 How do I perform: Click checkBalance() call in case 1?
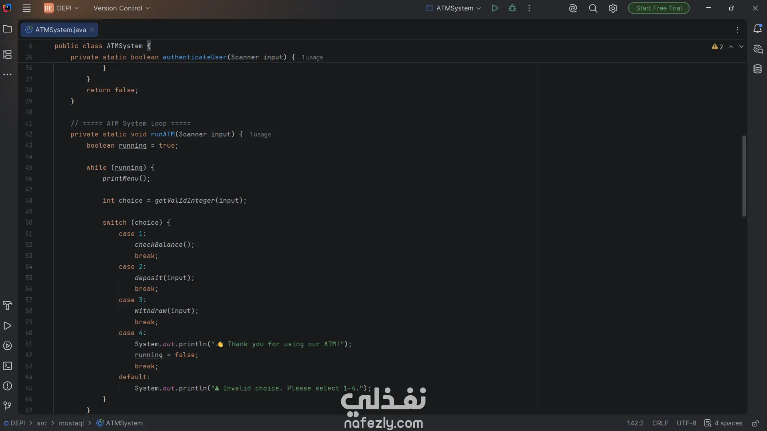click(x=164, y=245)
